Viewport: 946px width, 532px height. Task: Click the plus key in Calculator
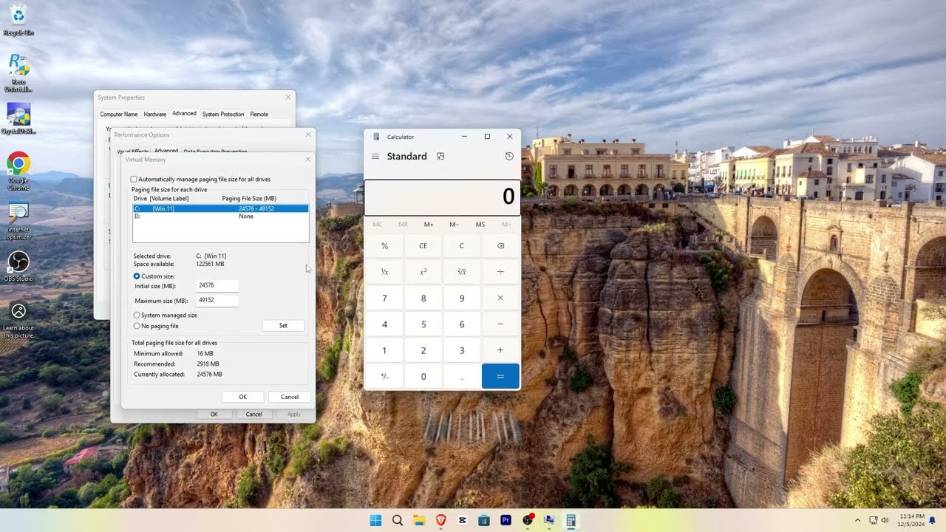(x=500, y=350)
